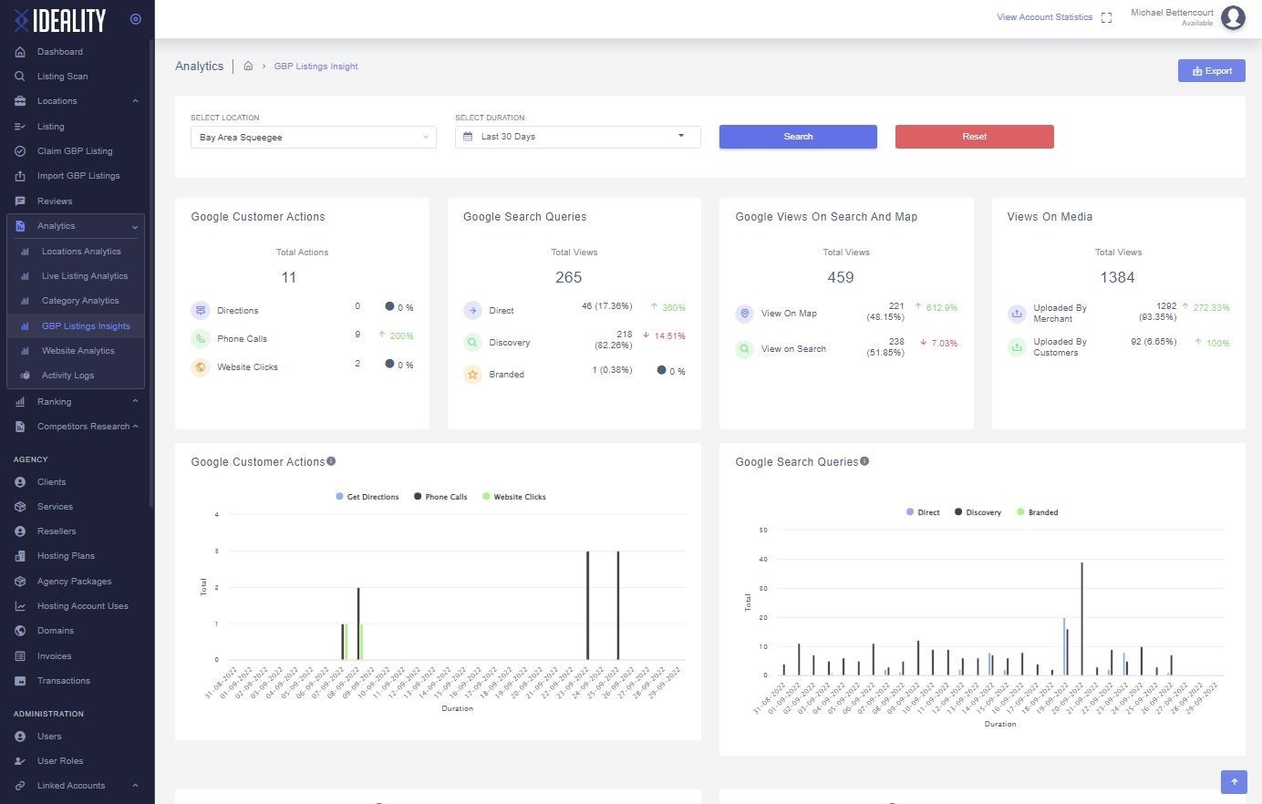Image resolution: width=1262 pixels, height=804 pixels.
Task: Click the Domains globe icon
Action: click(20, 631)
